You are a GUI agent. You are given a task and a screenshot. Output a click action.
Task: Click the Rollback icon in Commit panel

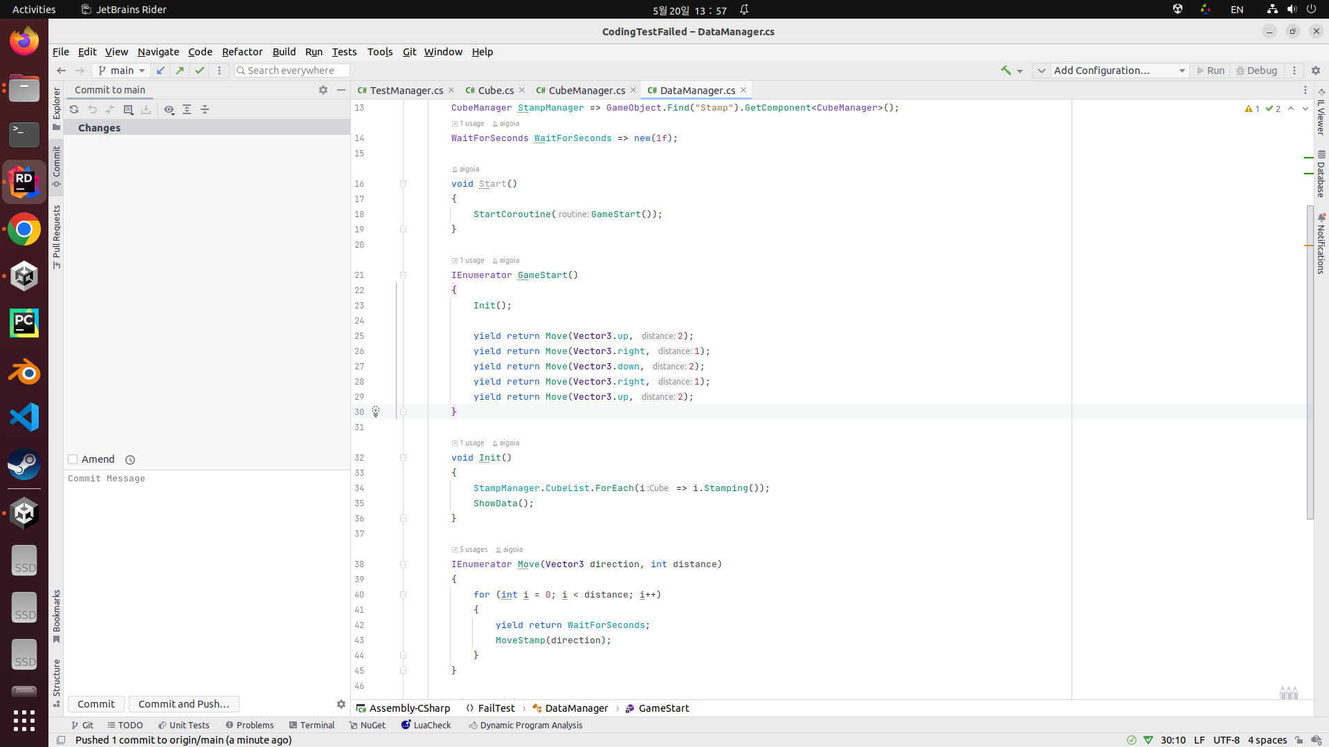[92, 109]
